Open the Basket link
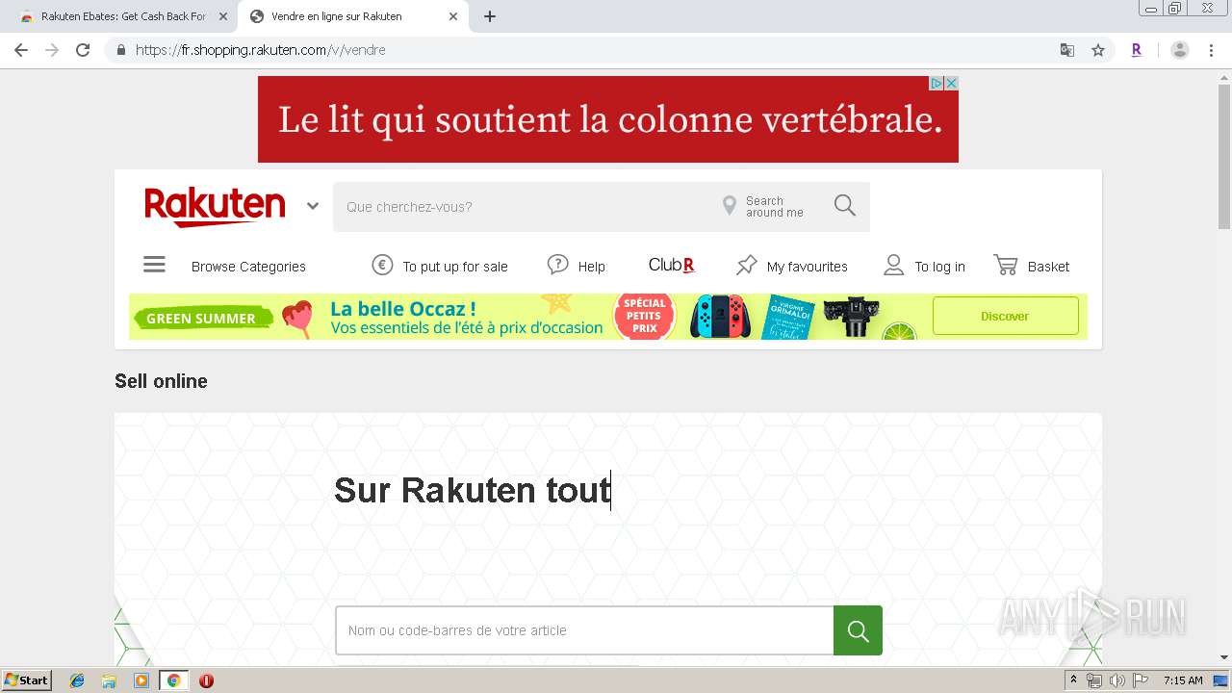Image resolution: width=1232 pixels, height=693 pixels. [x=1048, y=267]
